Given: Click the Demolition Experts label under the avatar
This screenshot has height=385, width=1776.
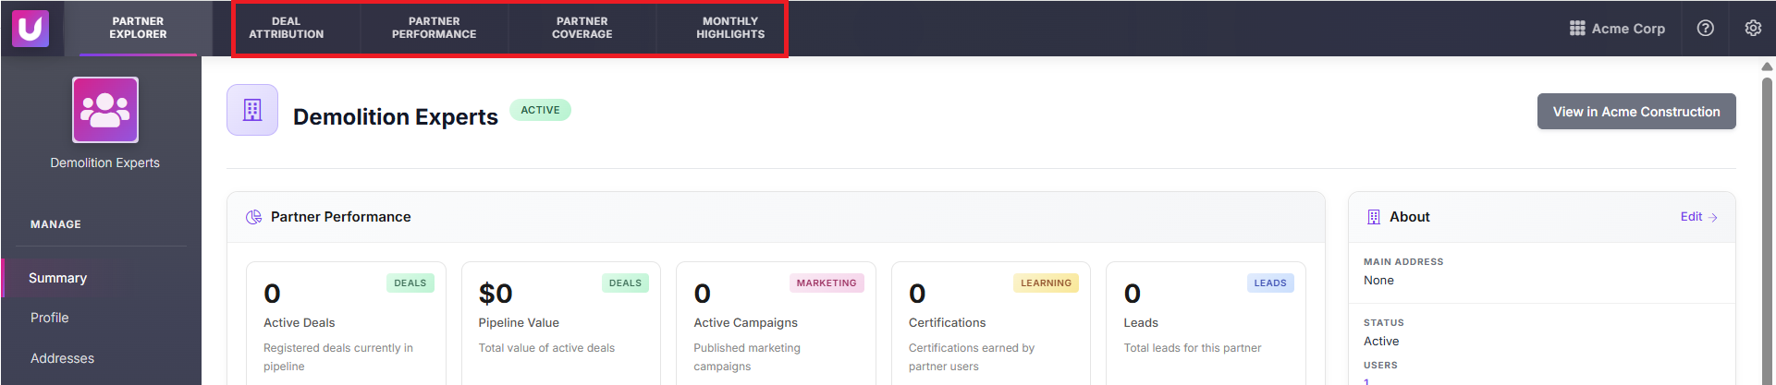Looking at the screenshot, I should pyautogui.click(x=105, y=162).
